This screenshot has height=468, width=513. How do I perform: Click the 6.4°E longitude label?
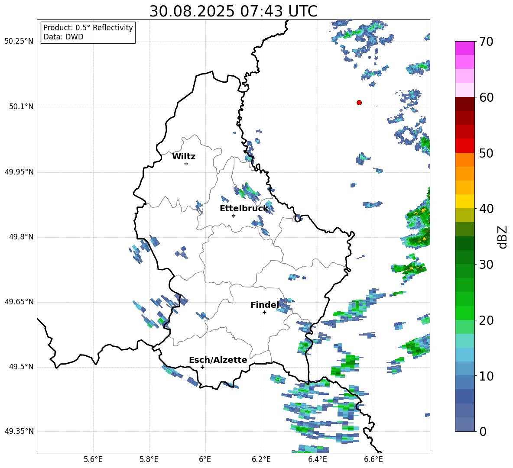click(317, 459)
